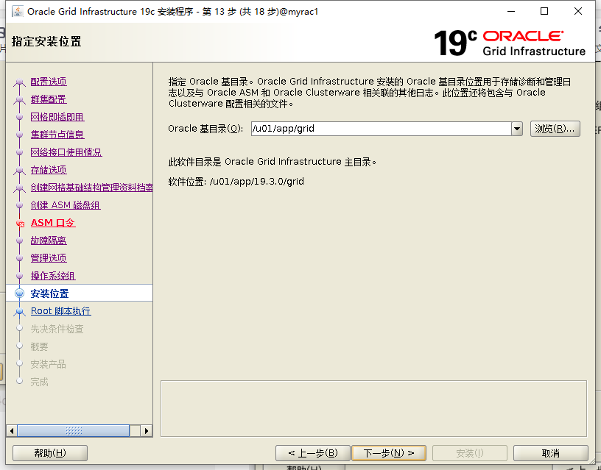Select the current 安装位置 step

click(x=50, y=293)
